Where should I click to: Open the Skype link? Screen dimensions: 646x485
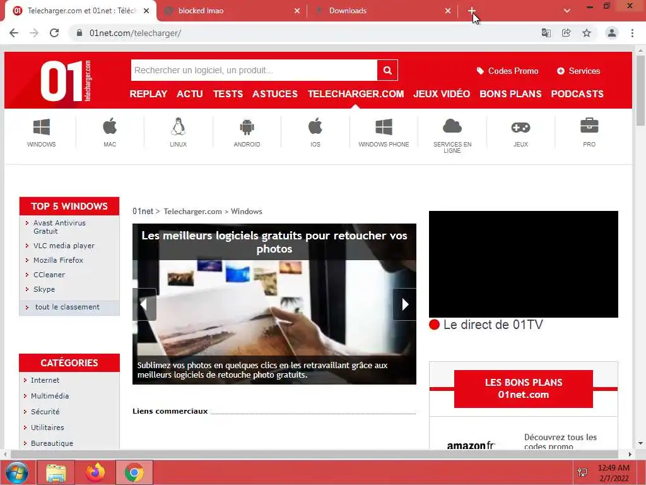[44, 289]
